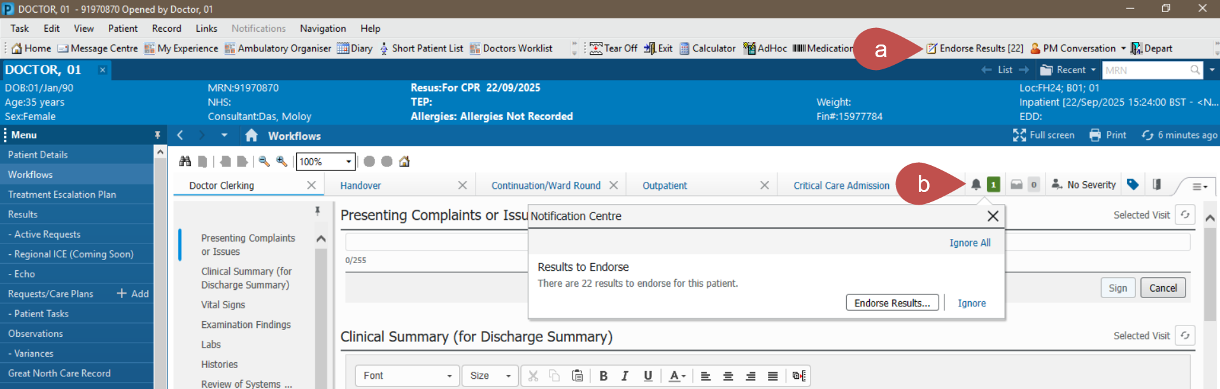This screenshot has height=389, width=1220.
Task: Toggle underline formatting in editor toolbar
Action: click(648, 376)
